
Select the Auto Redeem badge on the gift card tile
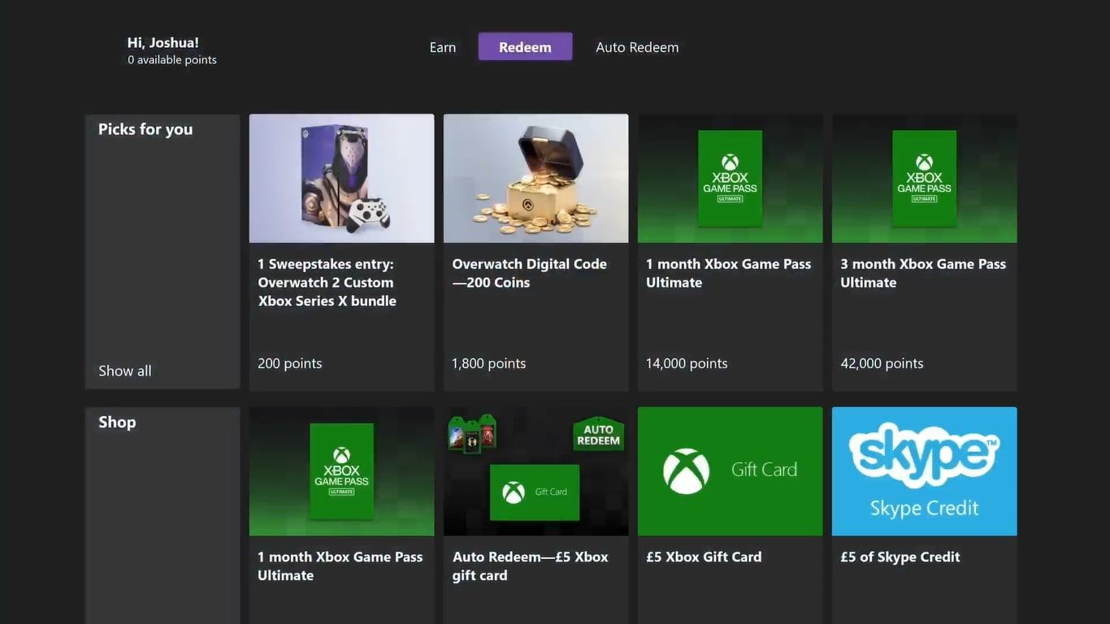[x=598, y=433]
